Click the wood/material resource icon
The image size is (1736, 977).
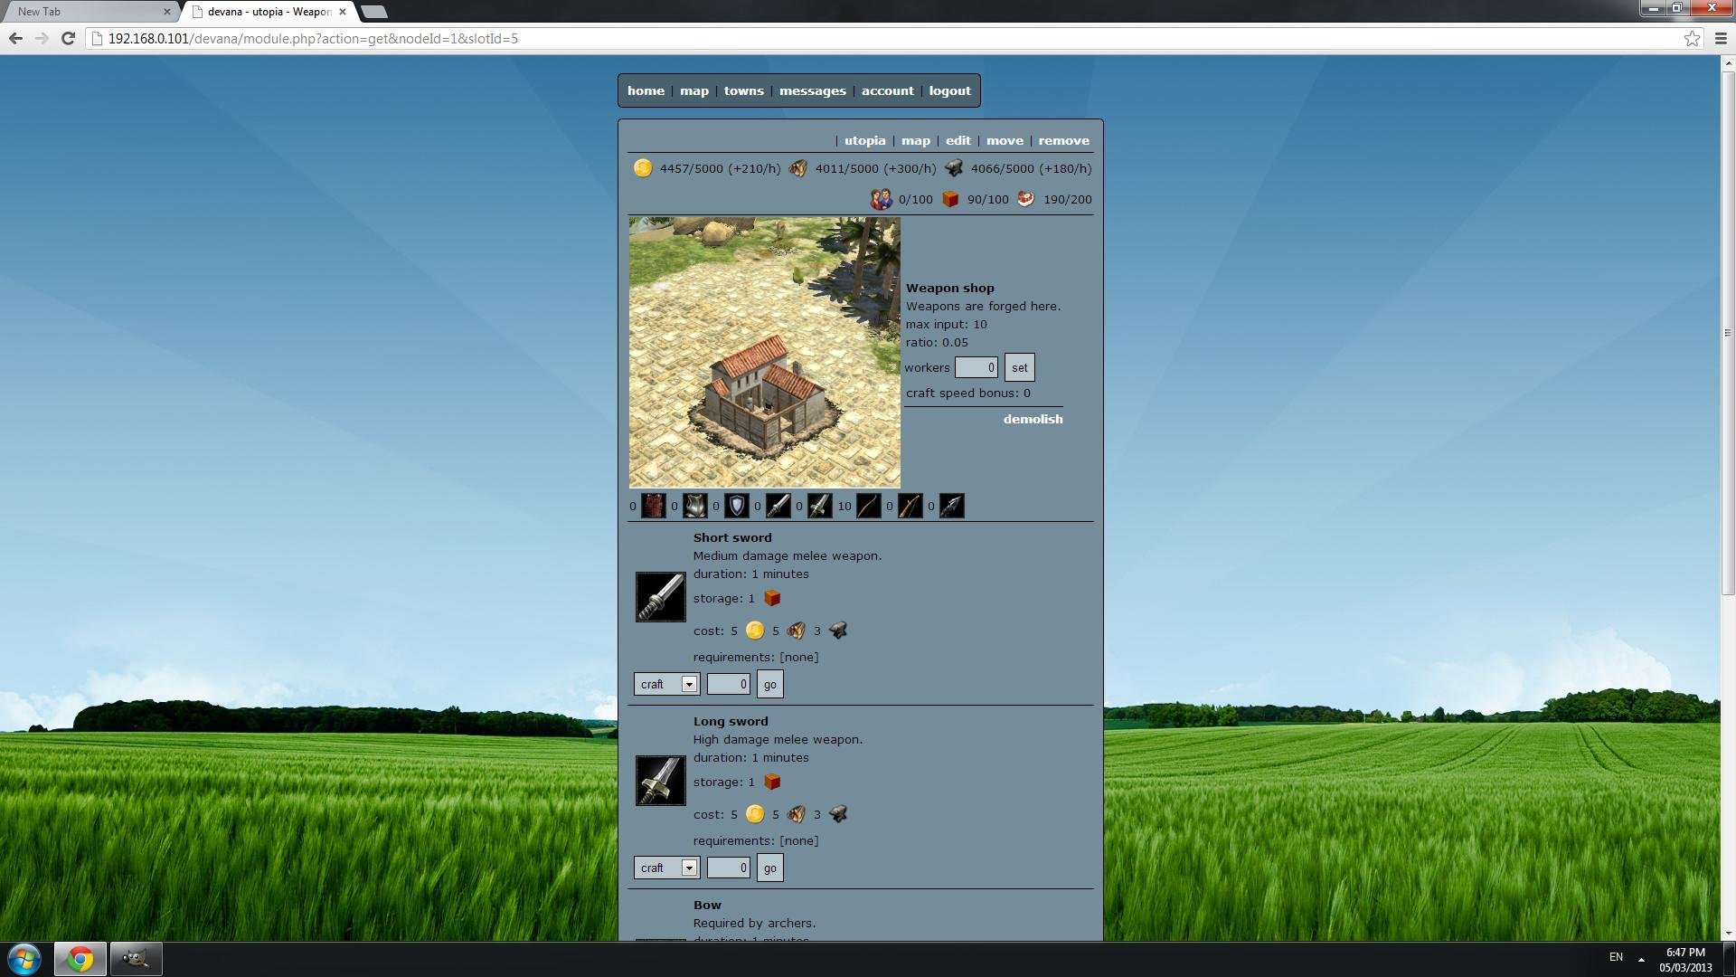tap(797, 168)
